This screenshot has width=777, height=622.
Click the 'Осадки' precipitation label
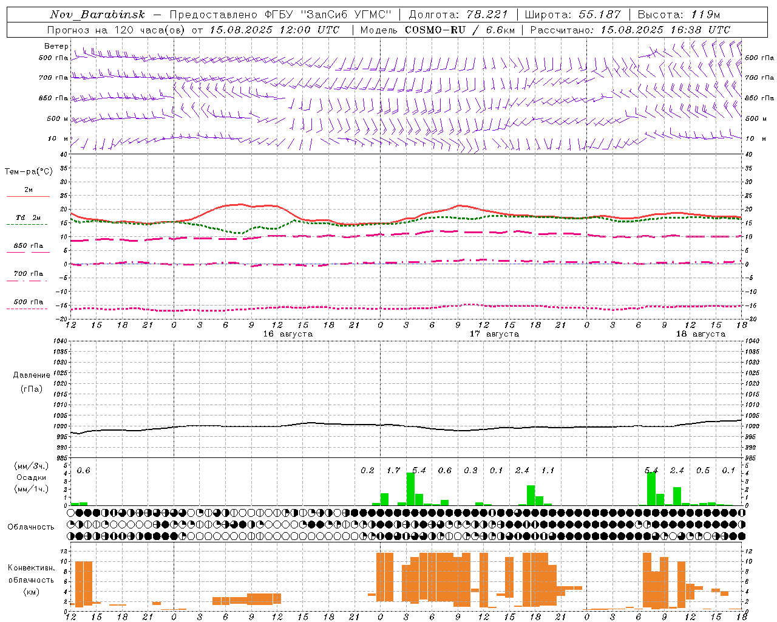click(31, 477)
